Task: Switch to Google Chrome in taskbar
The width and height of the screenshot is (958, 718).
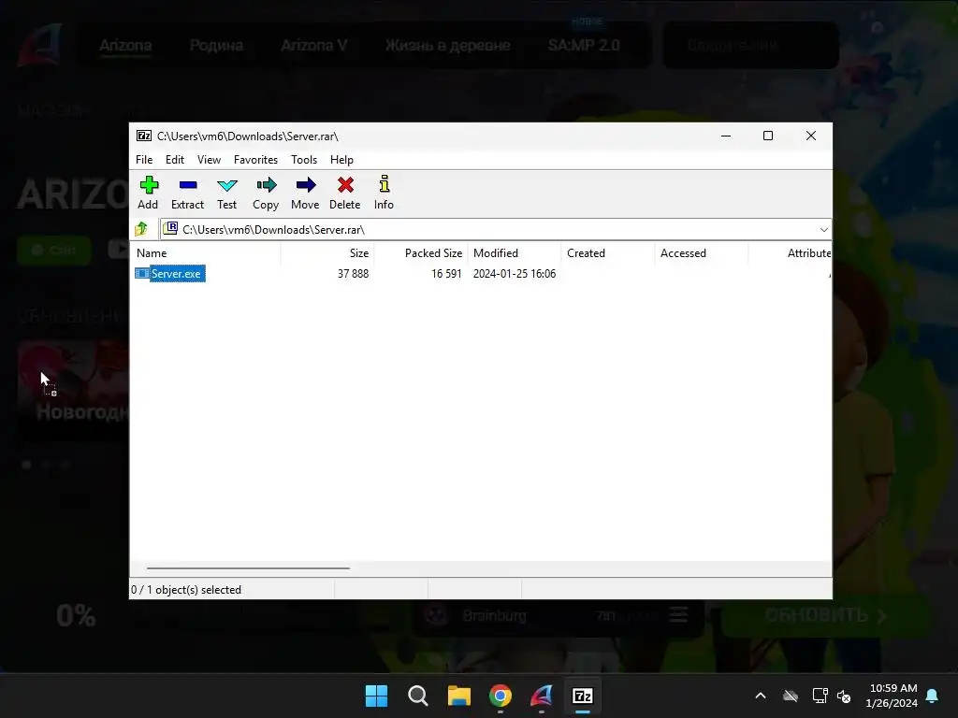Action: [501, 696]
